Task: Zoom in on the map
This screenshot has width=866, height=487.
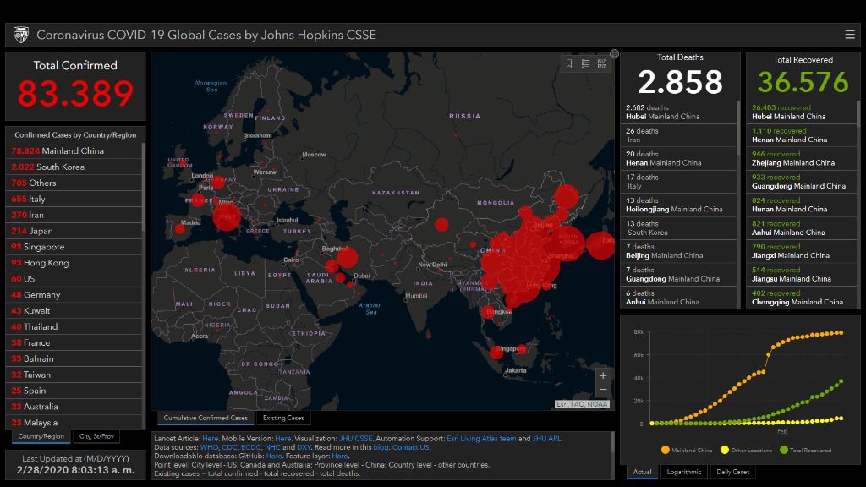Action: 602,375
